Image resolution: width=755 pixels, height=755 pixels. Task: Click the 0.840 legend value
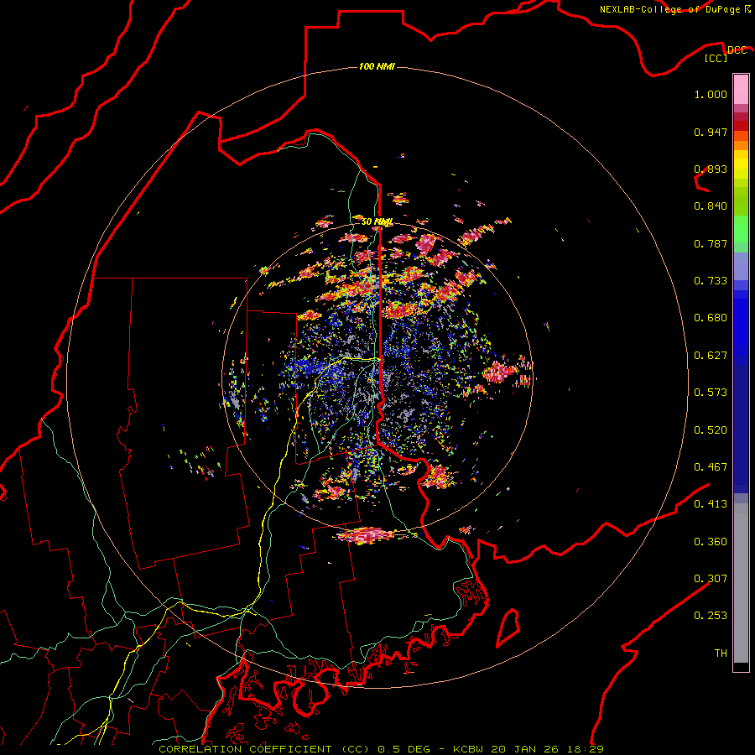point(711,206)
